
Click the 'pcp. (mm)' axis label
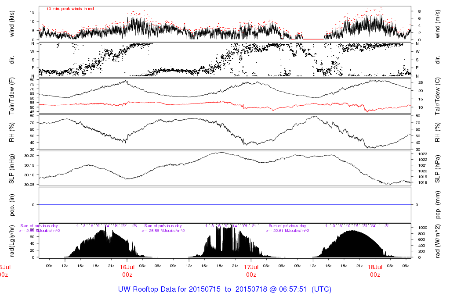click(437, 205)
